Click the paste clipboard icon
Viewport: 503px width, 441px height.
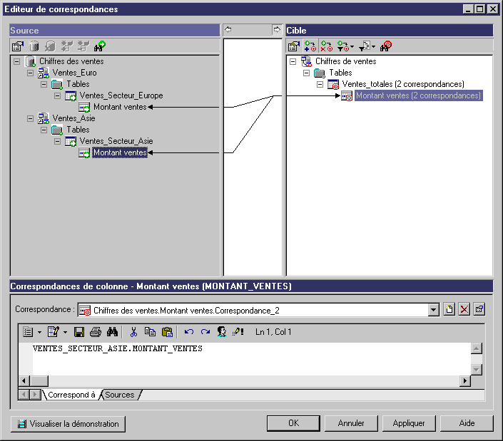[x=167, y=332]
